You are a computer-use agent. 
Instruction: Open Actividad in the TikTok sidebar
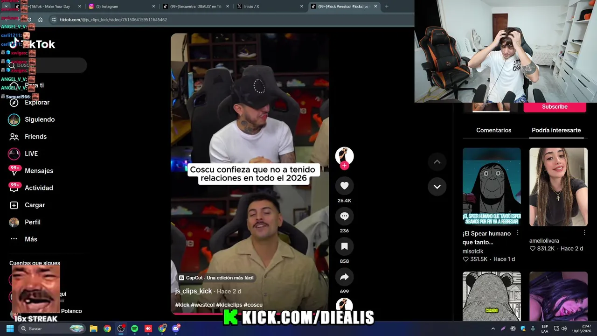pos(39,188)
